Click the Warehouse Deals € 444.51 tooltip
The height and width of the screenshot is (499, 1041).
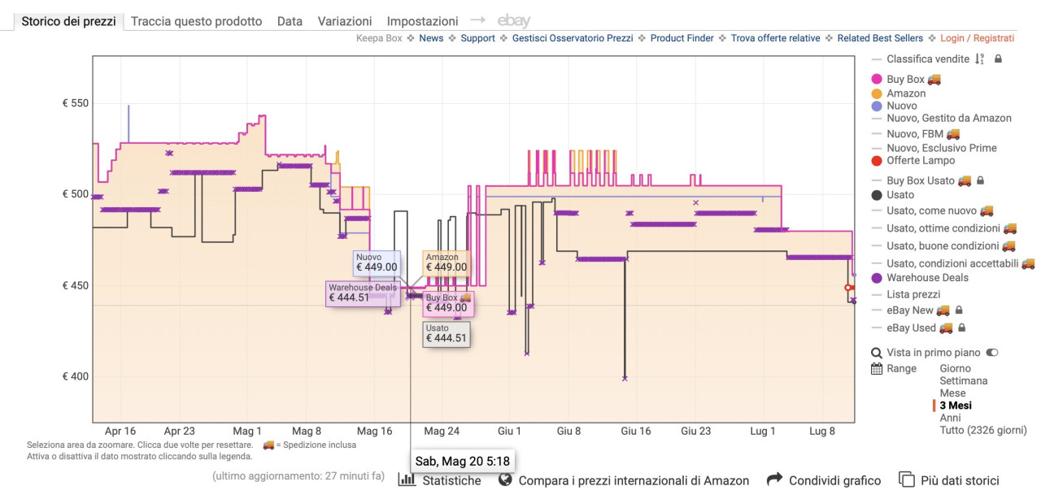pos(363,293)
